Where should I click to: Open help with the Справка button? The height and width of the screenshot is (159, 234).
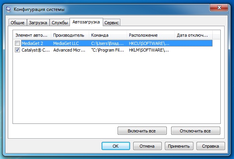pyautogui.click(x=211, y=146)
